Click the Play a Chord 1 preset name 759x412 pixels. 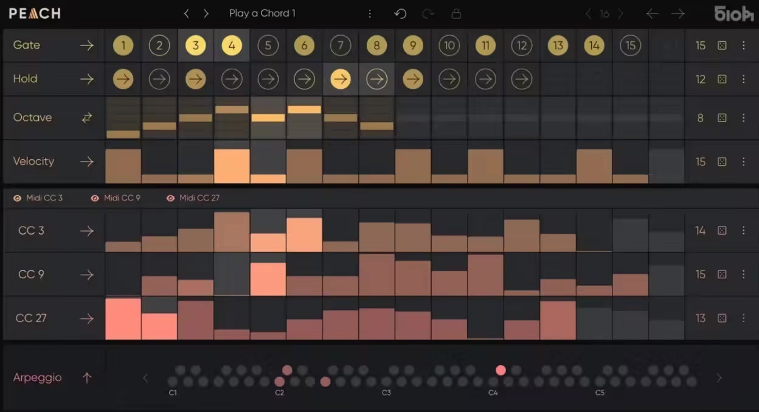(x=262, y=13)
